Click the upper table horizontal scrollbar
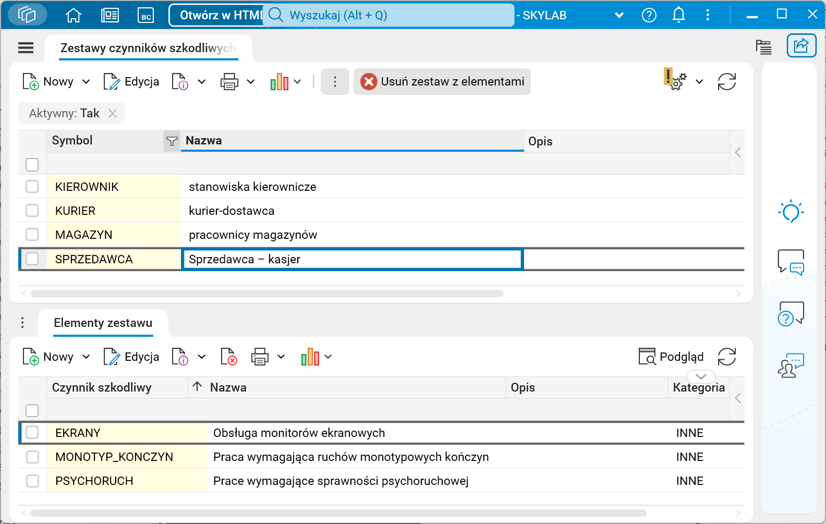This screenshot has height=524, width=826. click(267, 294)
